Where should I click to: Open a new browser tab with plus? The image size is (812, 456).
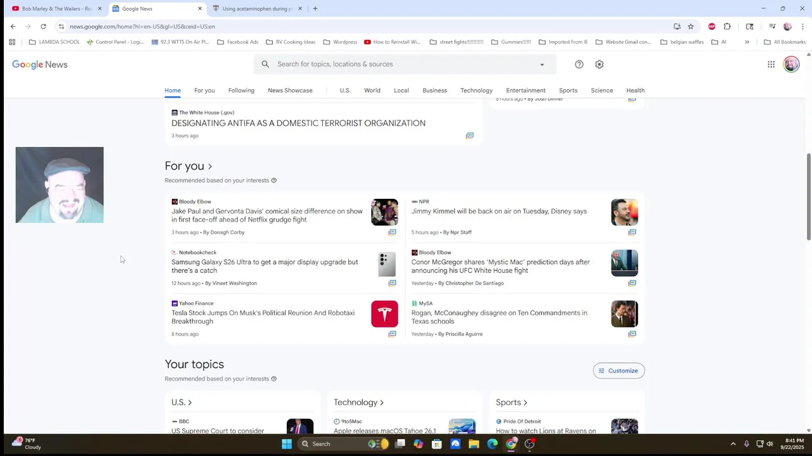[x=315, y=9]
